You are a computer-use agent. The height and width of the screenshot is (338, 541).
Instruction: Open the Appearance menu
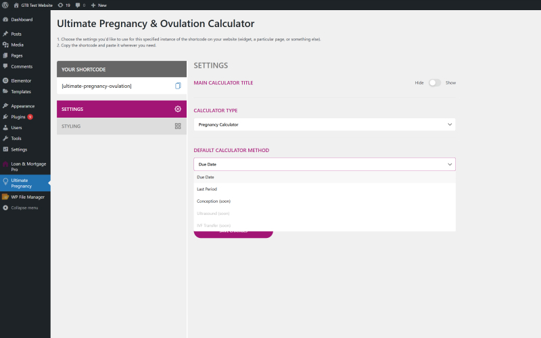[x=25, y=106]
